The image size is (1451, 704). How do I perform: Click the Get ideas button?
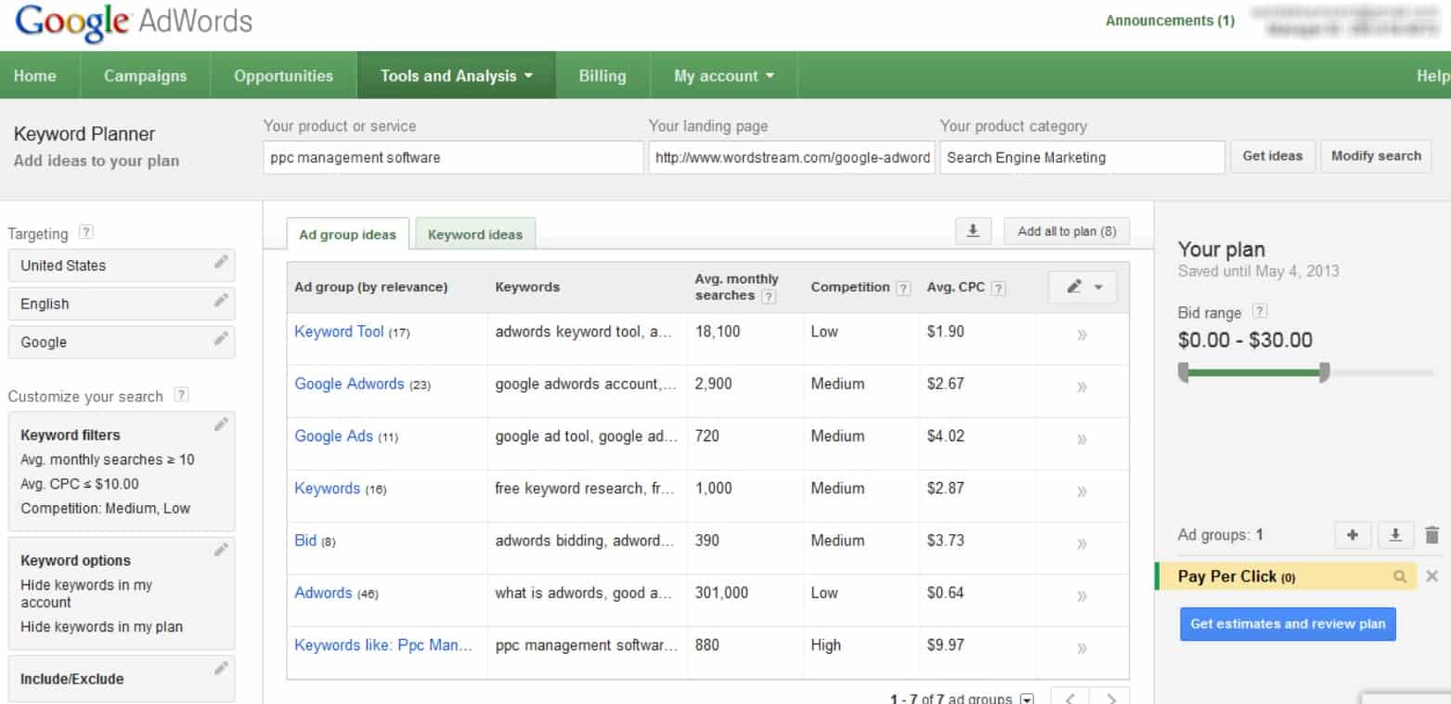tap(1273, 156)
